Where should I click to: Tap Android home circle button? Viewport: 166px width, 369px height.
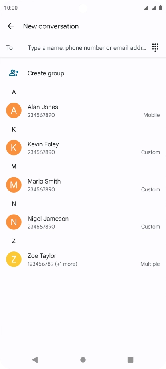tap(83, 360)
